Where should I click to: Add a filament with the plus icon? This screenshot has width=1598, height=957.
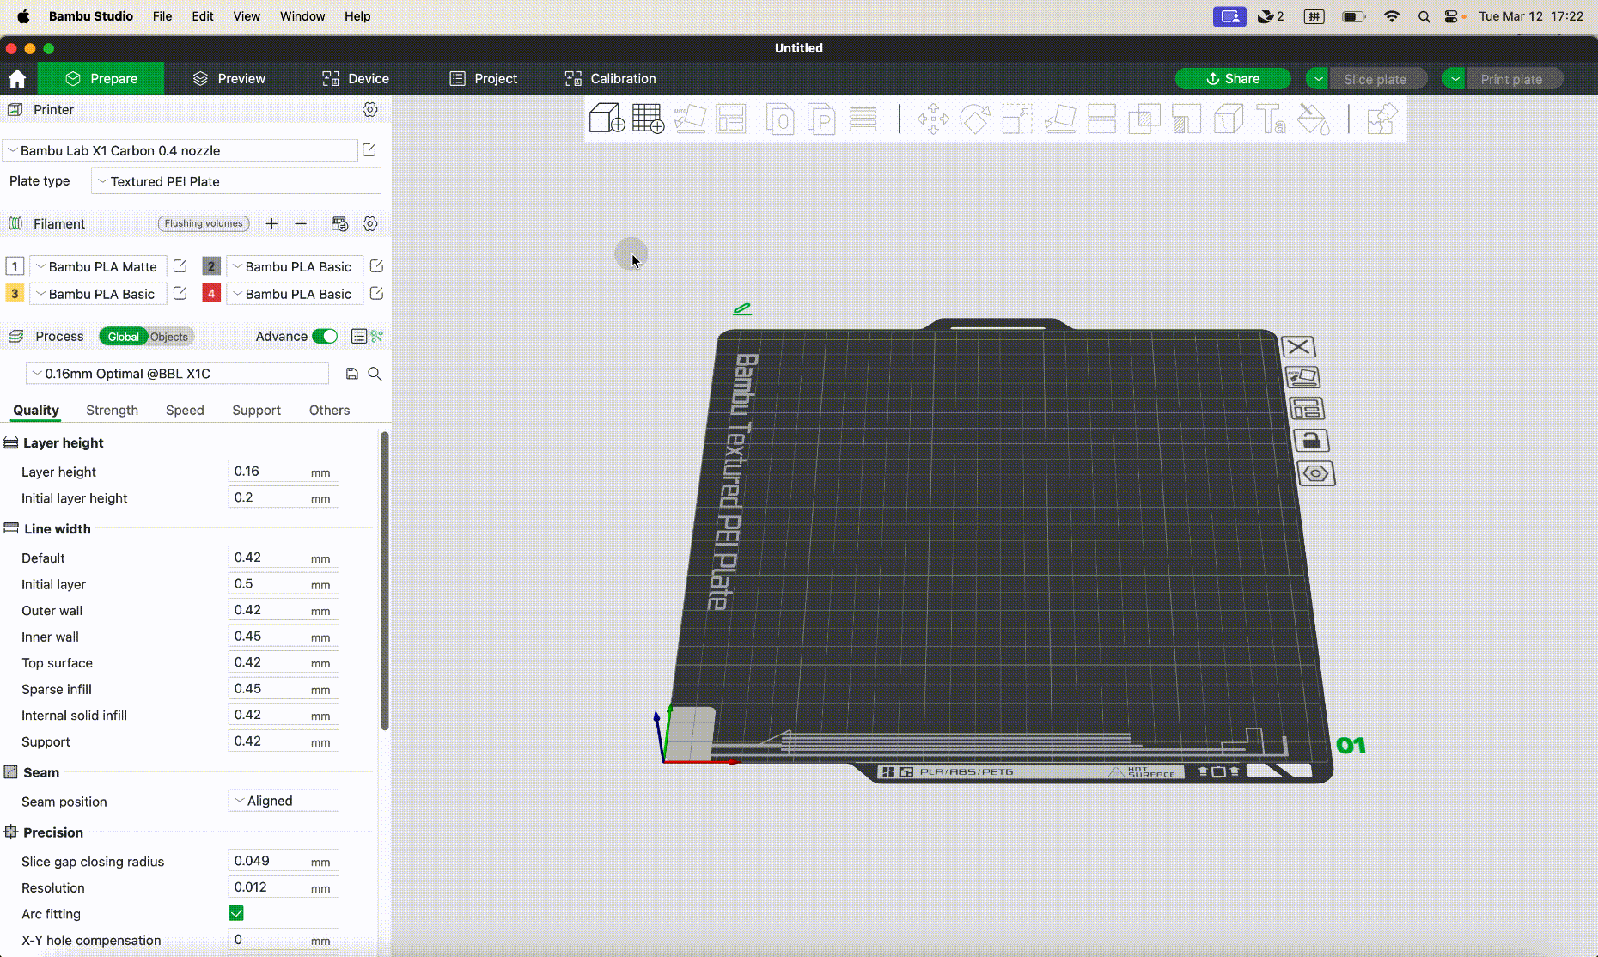[271, 223]
